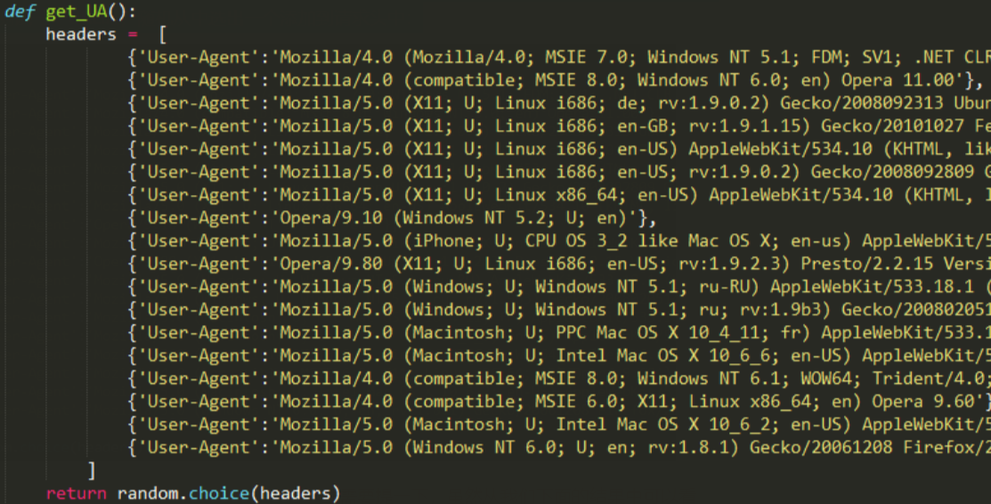Click the return keyword
Viewport: 991px width, 504px height.
click(76, 494)
